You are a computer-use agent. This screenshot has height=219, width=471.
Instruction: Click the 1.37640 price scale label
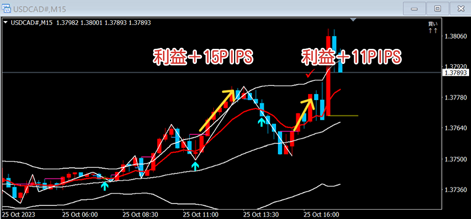[456, 128]
